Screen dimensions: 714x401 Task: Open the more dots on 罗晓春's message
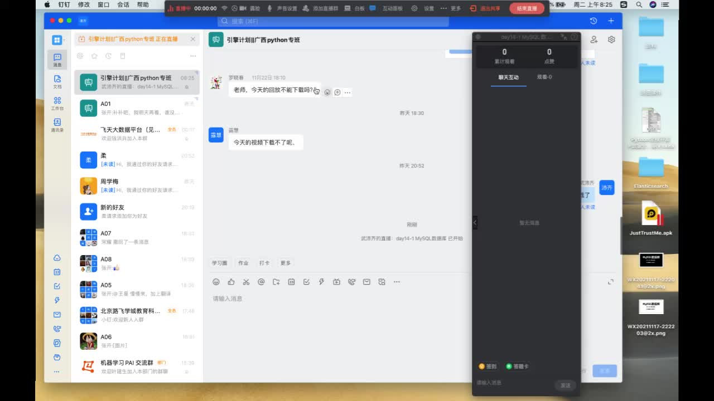point(348,92)
